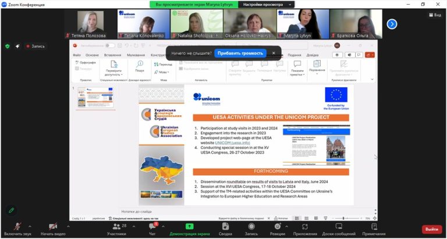Click the red Выйти leave button

click(432, 229)
